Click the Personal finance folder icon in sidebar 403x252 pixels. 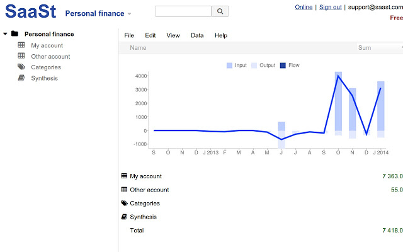(x=14, y=33)
